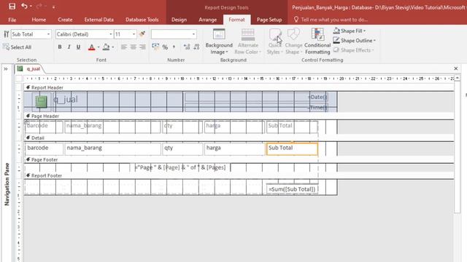Center align the text
Image resolution: width=467 pixels, height=262 pixels.
(x=133, y=47)
